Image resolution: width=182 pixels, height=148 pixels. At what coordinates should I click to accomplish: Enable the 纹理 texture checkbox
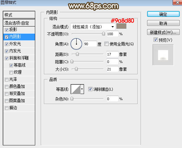coord(11,72)
